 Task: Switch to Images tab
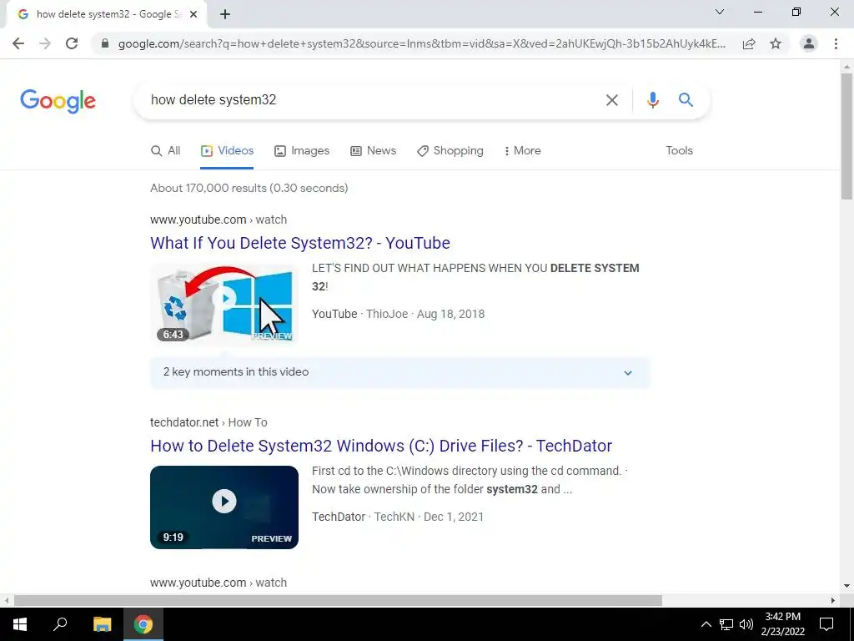[x=302, y=151]
